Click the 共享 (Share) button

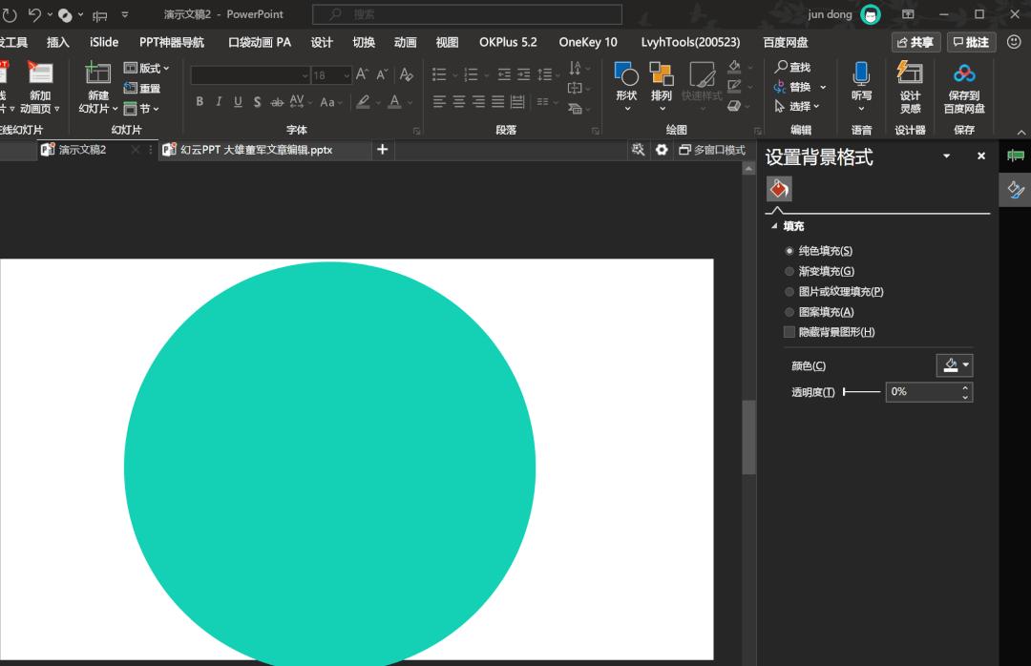tap(914, 42)
